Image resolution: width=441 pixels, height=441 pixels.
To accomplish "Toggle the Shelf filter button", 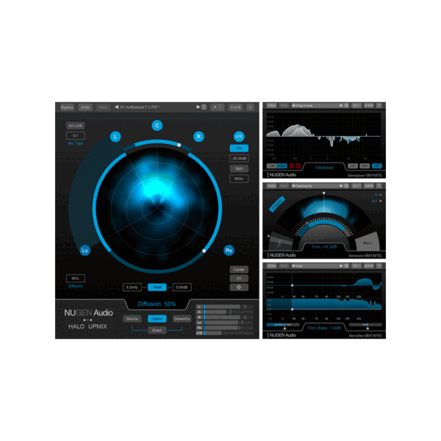I will pyautogui.click(x=157, y=287).
